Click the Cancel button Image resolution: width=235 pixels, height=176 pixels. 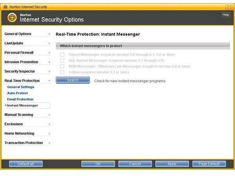click(135, 164)
